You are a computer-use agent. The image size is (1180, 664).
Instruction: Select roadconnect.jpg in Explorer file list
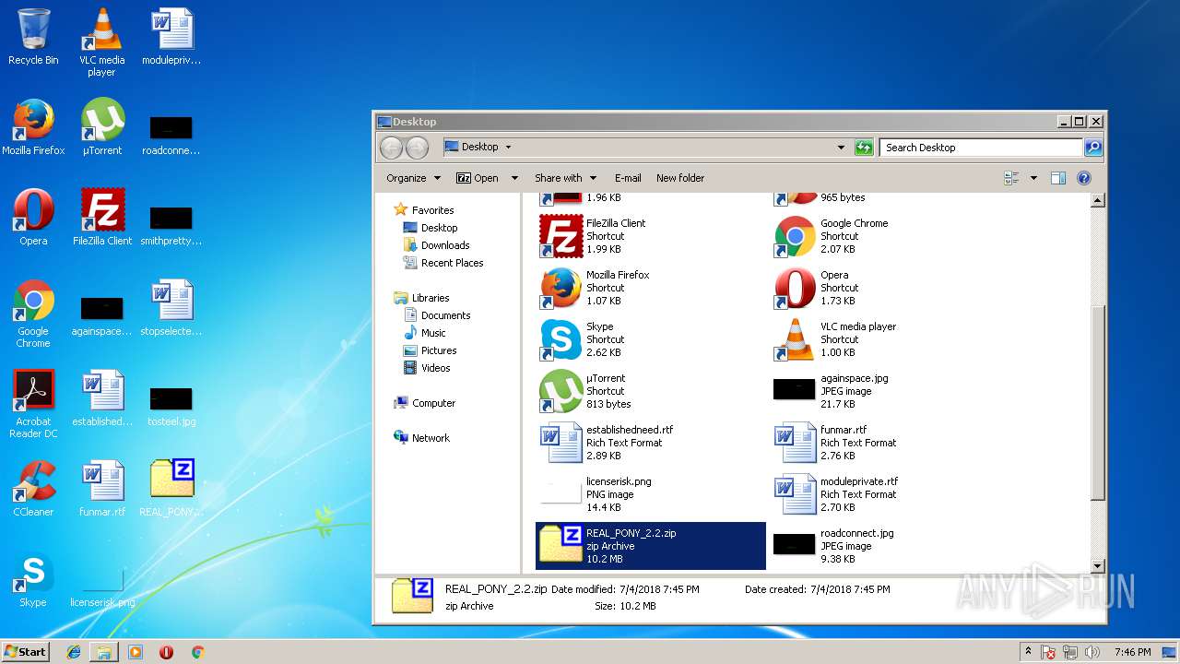[x=885, y=546]
